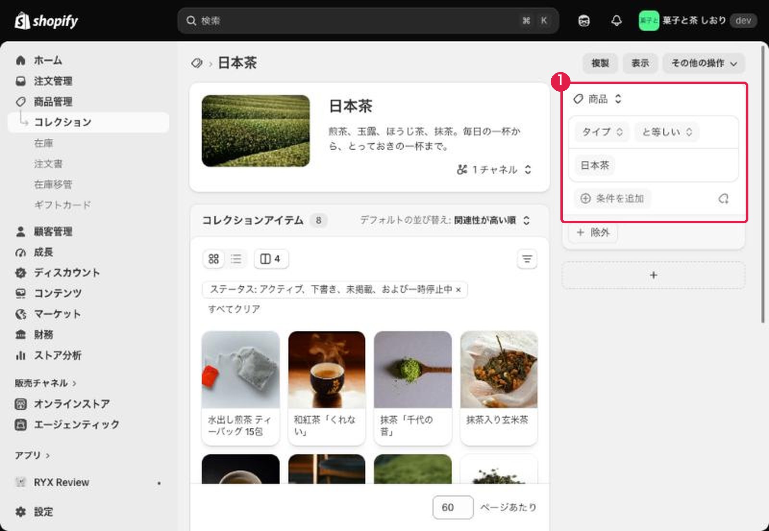
Task: Click the refresh conditions icon
Action: (x=723, y=198)
